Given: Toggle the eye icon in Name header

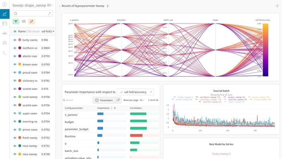Looking at the screenshot, I should coord(15,31).
